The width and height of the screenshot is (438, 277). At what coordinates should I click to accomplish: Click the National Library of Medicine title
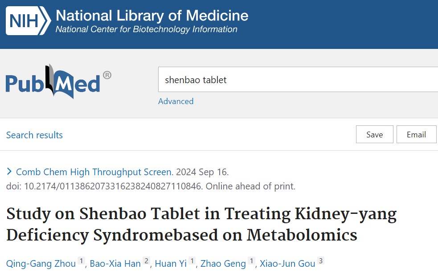pyautogui.click(x=151, y=16)
